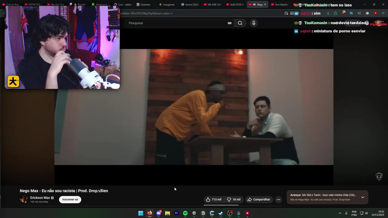388x218 pixels.
Task: Switch to the ALEK ESTÁ tab
Action: (235, 5)
